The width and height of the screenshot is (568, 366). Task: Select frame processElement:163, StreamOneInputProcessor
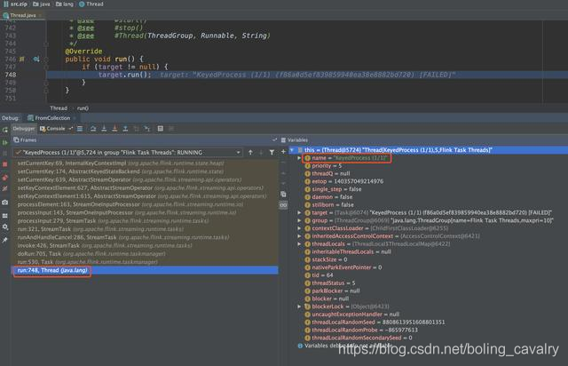tap(145, 204)
